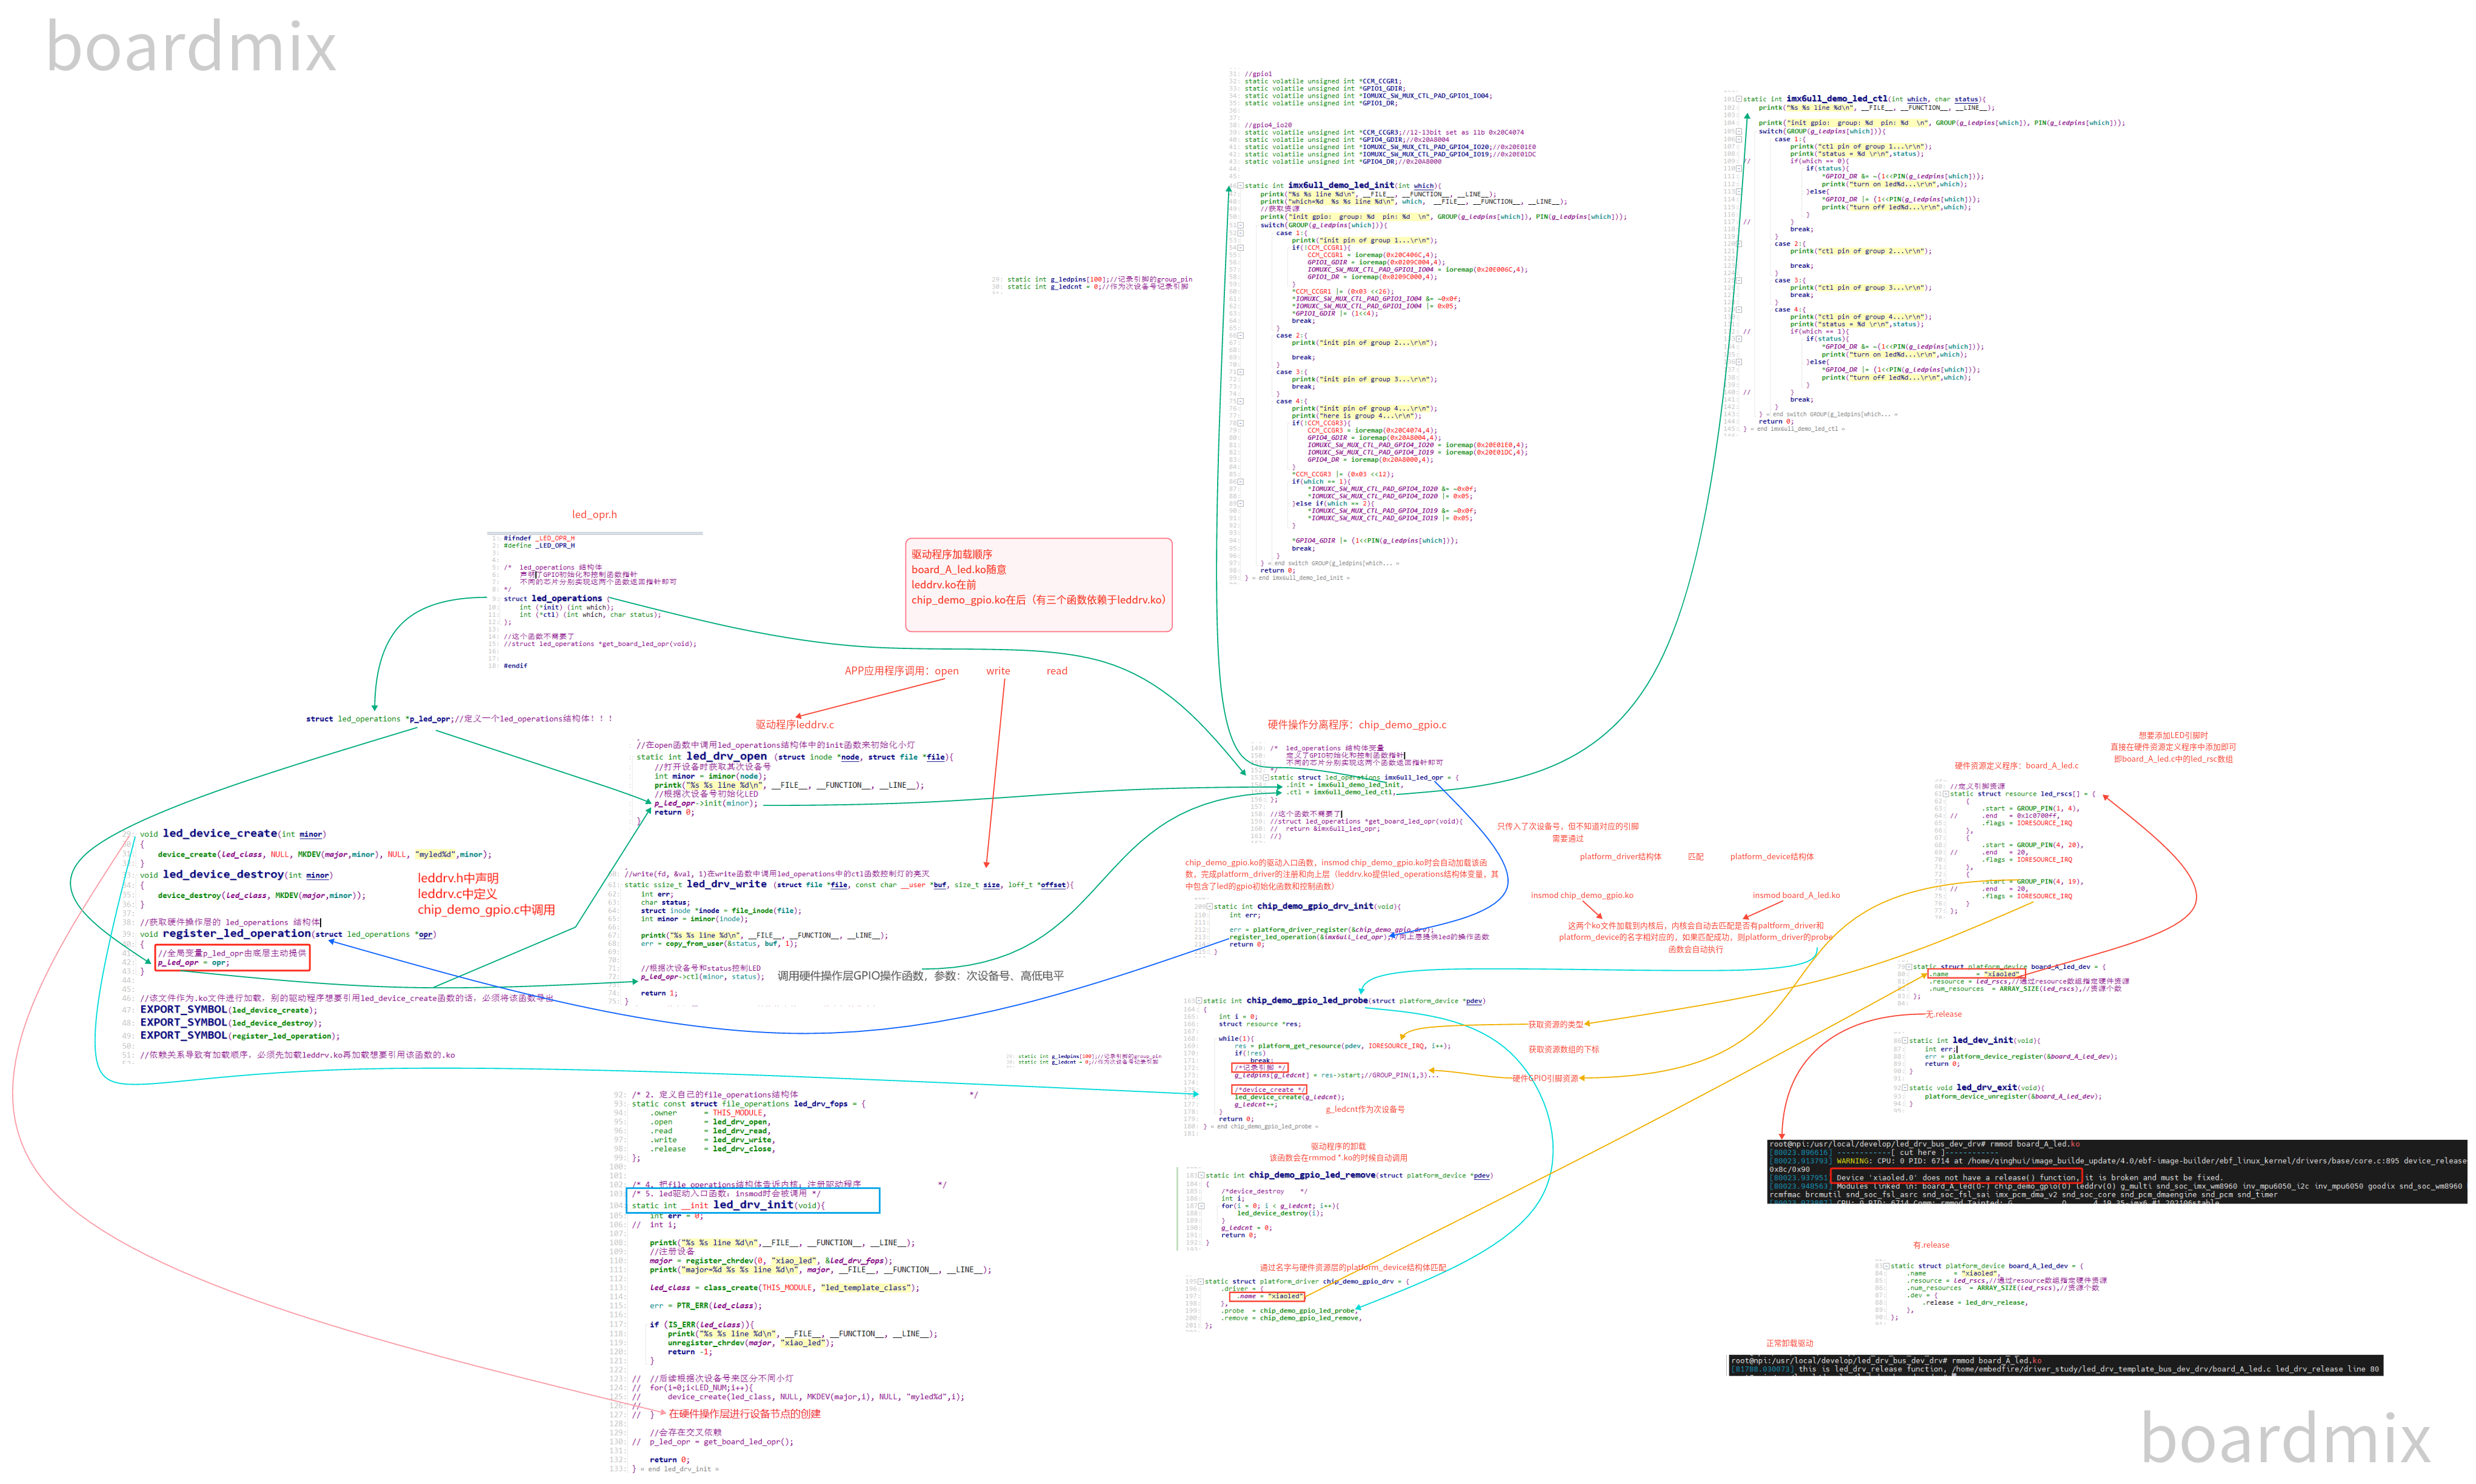Image resolution: width=2476 pixels, height=1484 pixels.
Task: Click the red write label
Action: [x=998, y=671]
